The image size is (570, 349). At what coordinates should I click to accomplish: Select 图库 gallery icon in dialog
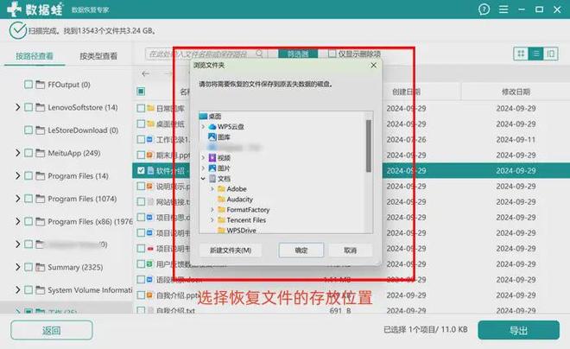[x=212, y=137]
